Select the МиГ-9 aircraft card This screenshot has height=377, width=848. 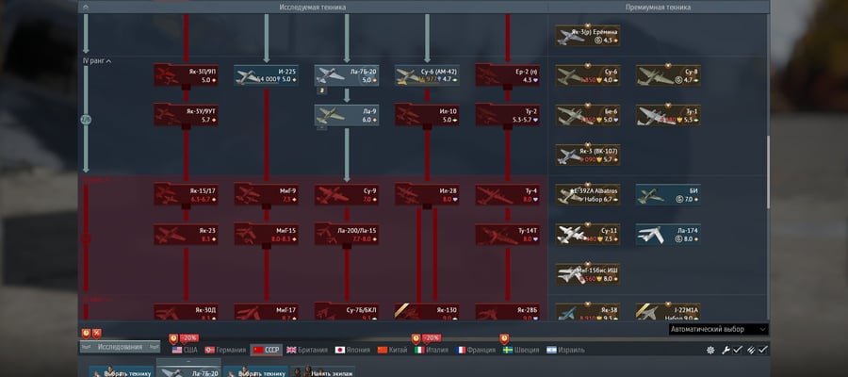coord(266,195)
